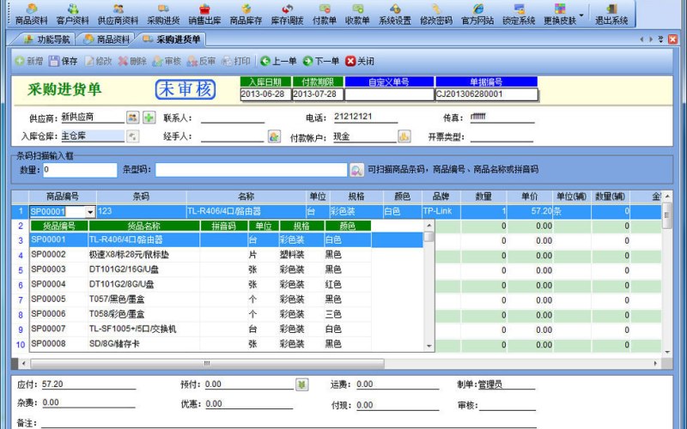This screenshot has height=429, width=687.
Task: Select SP00007 TL-SF1005+ switch row
Action: pyautogui.click(x=201, y=329)
